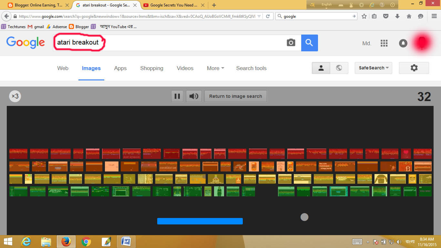Open the touch keyboard tray icon
The width and height of the screenshot is (441, 248).
pyautogui.click(x=357, y=242)
